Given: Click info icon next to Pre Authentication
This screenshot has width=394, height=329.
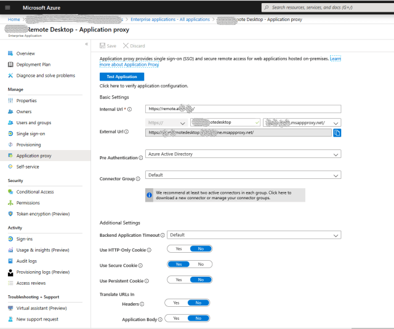Looking at the screenshot, I should 141,158.
